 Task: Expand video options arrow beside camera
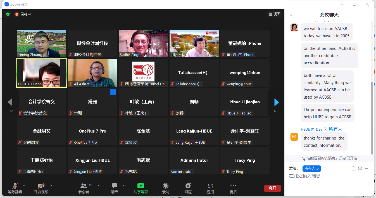tap(51, 186)
